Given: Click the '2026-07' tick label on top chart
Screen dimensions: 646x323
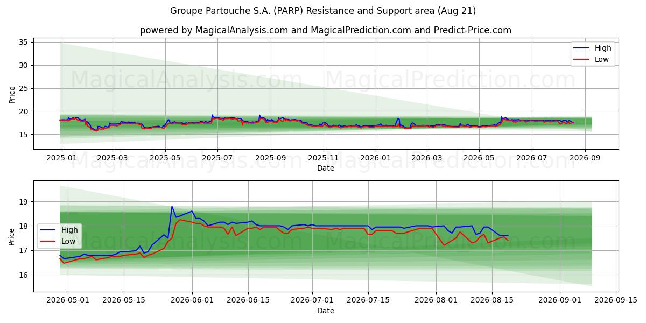Looking at the screenshot, I should [532, 158].
